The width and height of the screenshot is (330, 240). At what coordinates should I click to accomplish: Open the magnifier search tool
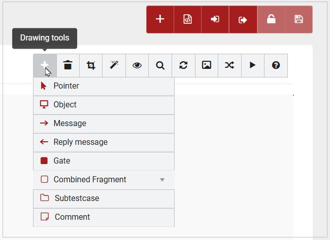point(160,65)
